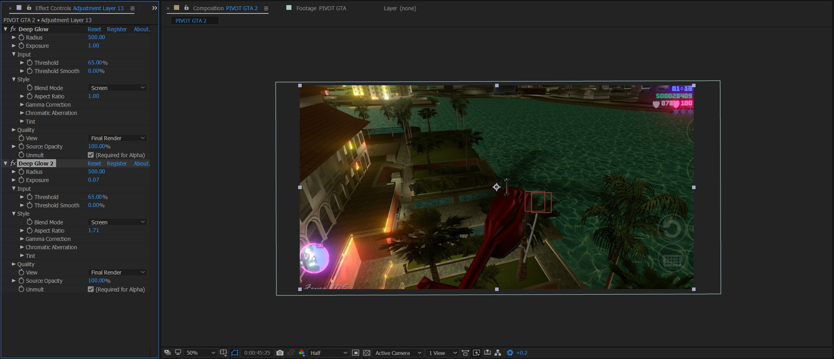Image resolution: width=834 pixels, height=359 pixels.
Task: Switch to Footage PIVOT GTA tab
Action: point(321,8)
